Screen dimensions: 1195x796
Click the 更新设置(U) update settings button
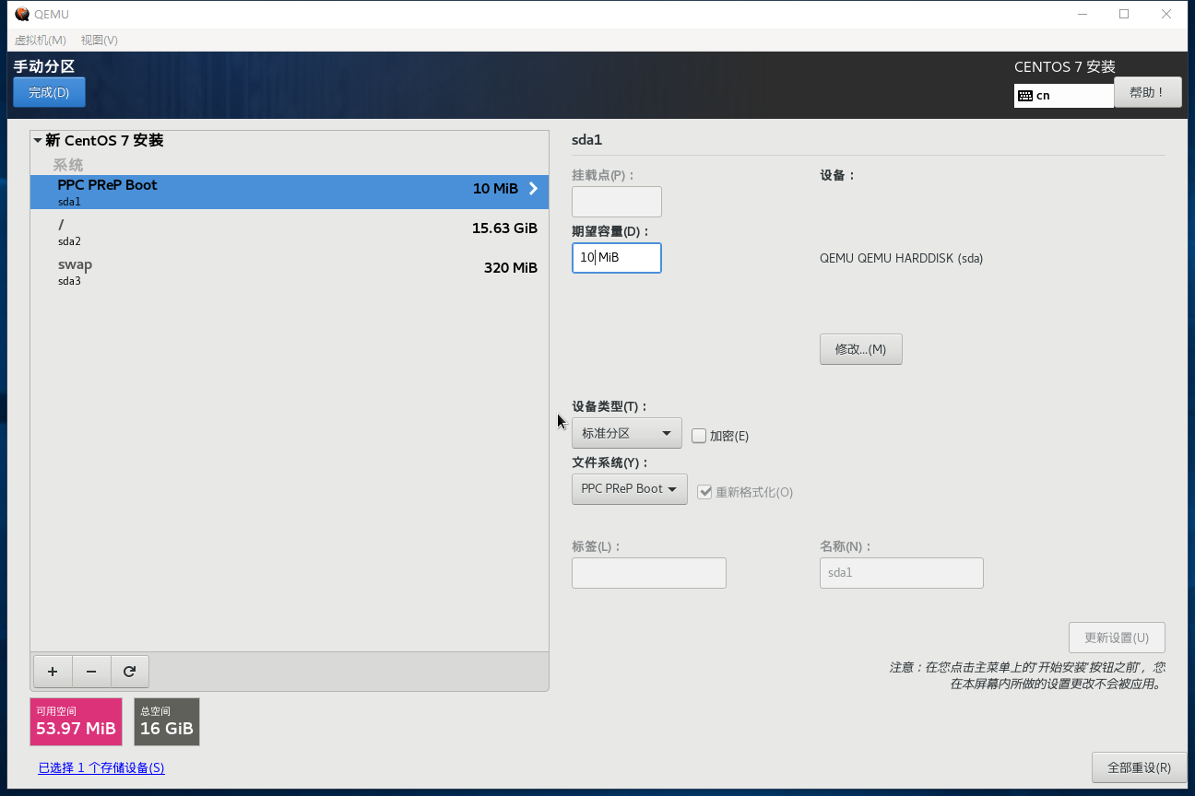[x=1117, y=638]
